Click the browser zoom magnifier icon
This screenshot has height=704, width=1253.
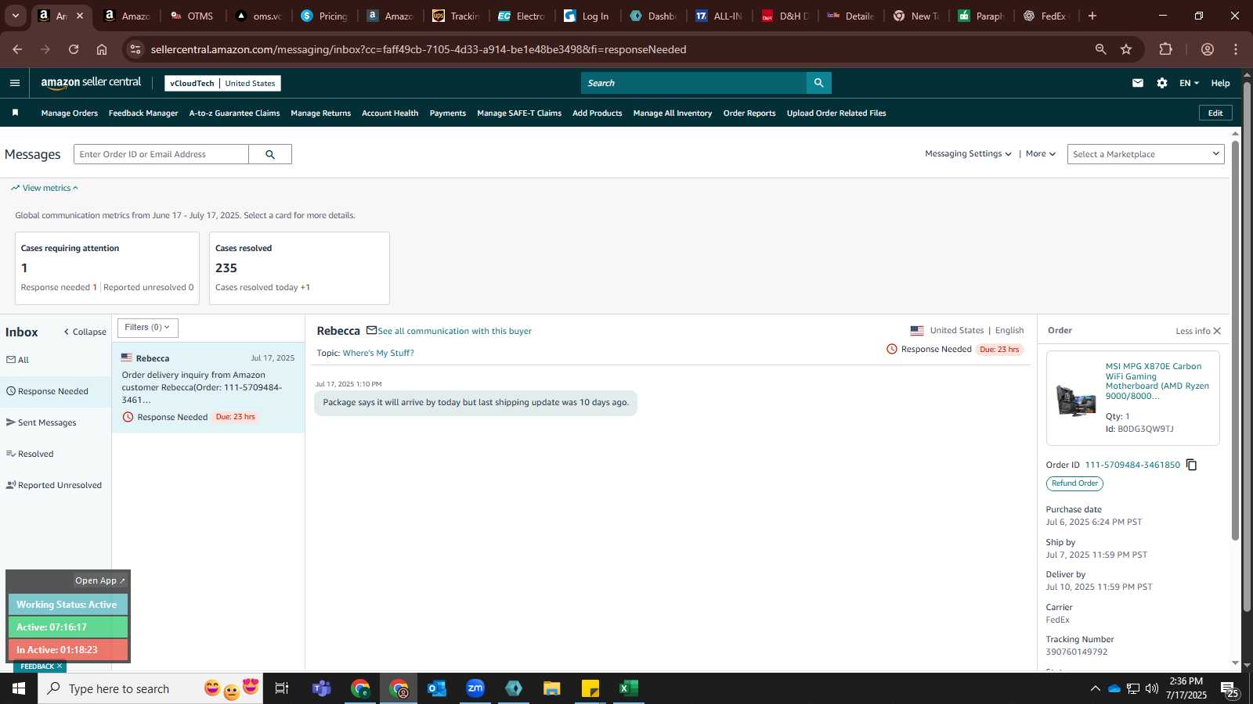point(1100,49)
